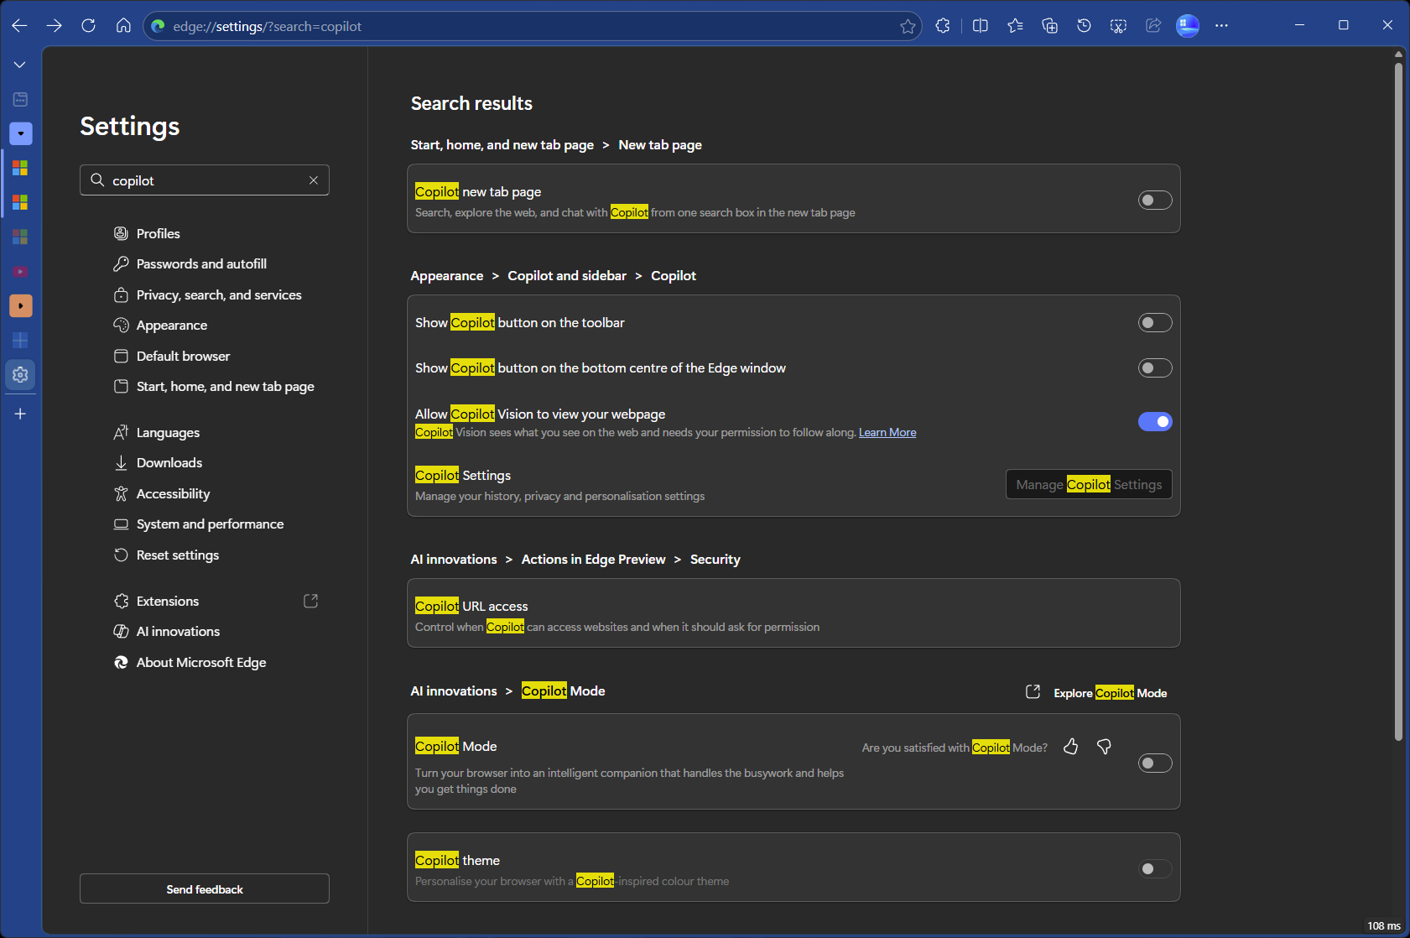Open the Learn More link for Copilot Vision
The height and width of the screenshot is (938, 1410).
[887, 433]
